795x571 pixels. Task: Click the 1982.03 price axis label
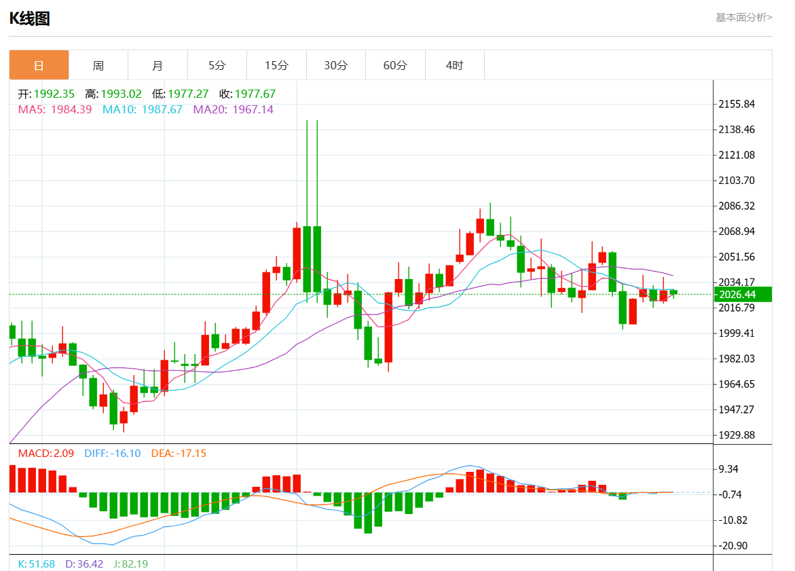pyautogui.click(x=737, y=358)
